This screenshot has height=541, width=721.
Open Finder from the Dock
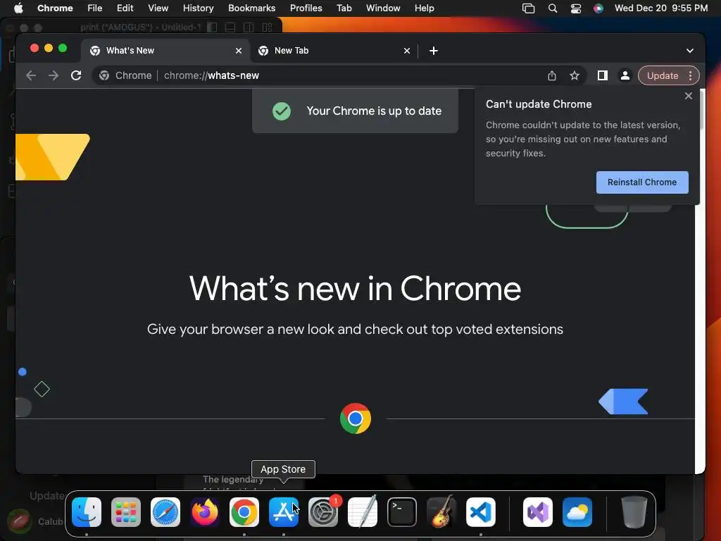pos(87,512)
